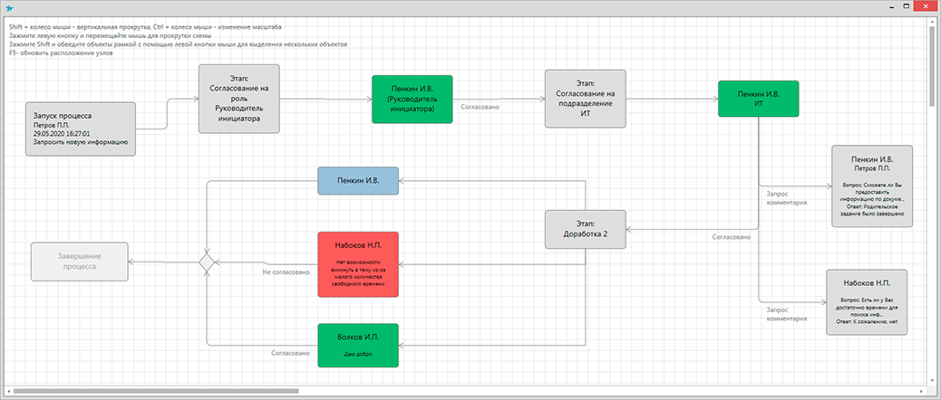The width and height of the screenshot is (941, 400).
Task: Select the "Запуск процесса" start node
Action: (81, 129)
